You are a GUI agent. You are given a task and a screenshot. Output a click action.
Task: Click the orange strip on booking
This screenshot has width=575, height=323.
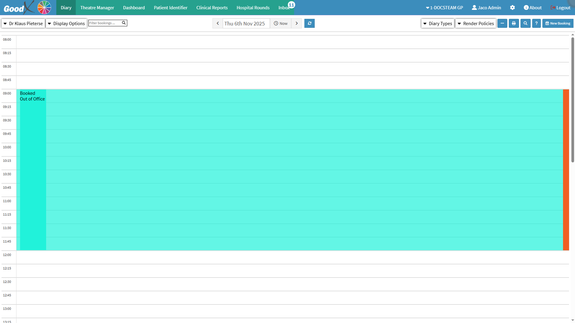(x=566, y=170)
